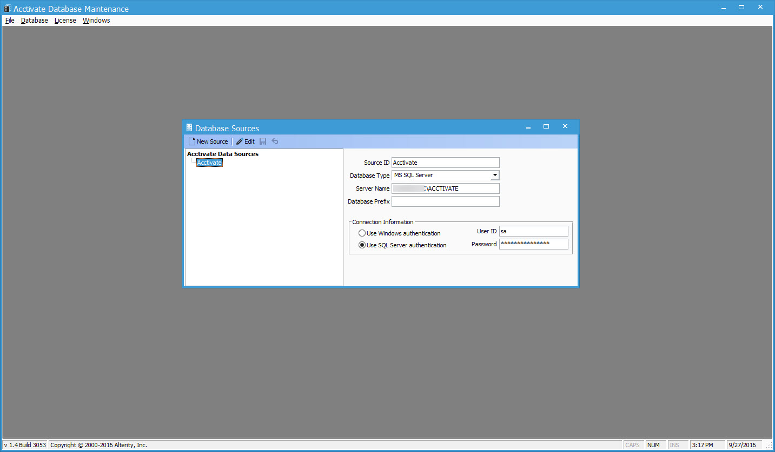Click the New Source toolbar button
The image size is (775, 452).
(x=208, y=141)
